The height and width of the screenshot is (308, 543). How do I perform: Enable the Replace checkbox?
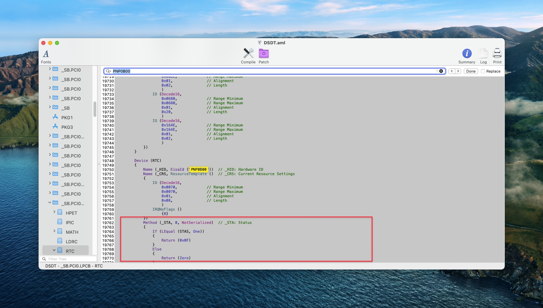483,71
